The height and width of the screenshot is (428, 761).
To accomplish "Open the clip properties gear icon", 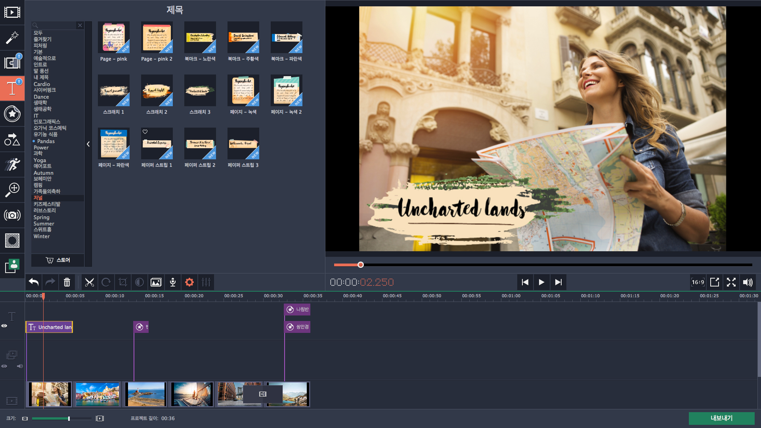I will [189, 282].
